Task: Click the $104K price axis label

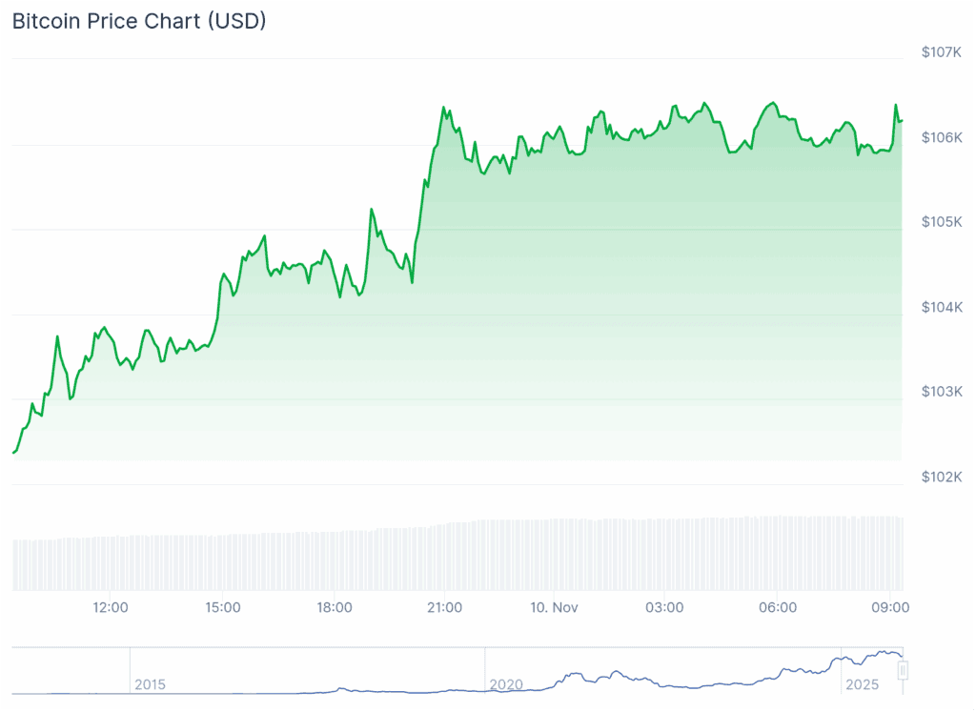Action: (941, 307)
